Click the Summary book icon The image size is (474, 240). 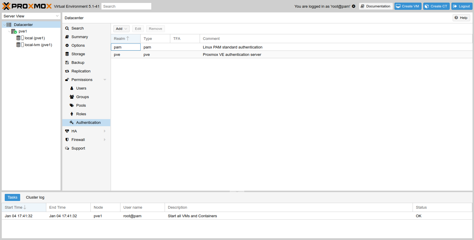pyautogui.click(x=67, y=37)
